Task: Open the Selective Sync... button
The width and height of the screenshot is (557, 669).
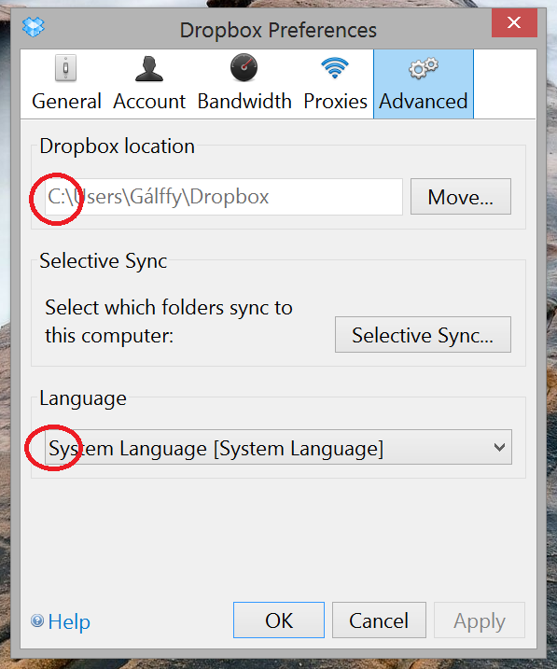Action: 423,335
